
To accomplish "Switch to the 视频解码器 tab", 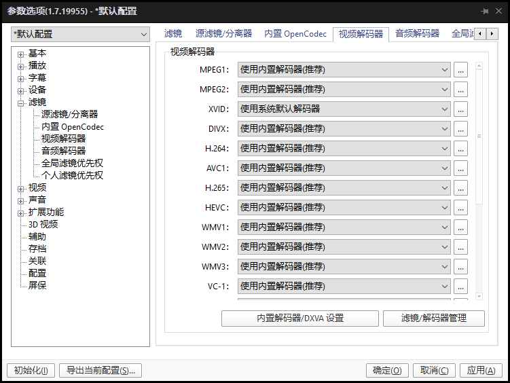I will (361, 34).
